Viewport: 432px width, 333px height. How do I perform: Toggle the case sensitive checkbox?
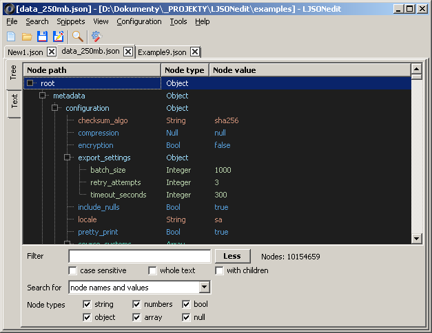point(73,270)
